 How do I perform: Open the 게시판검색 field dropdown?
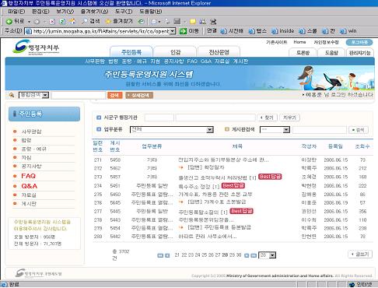tap(286, 130)
